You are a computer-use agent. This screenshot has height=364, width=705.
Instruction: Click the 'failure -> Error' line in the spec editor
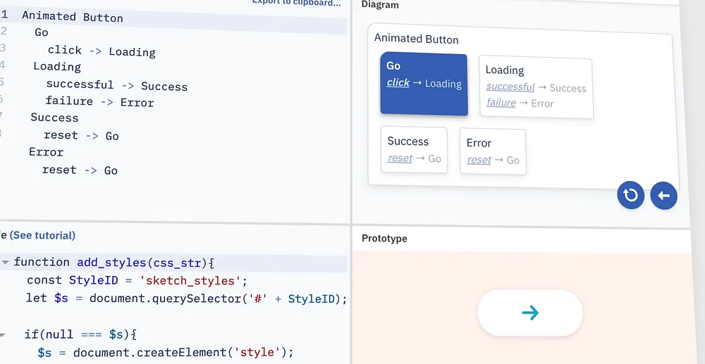(x=99, y=102)
